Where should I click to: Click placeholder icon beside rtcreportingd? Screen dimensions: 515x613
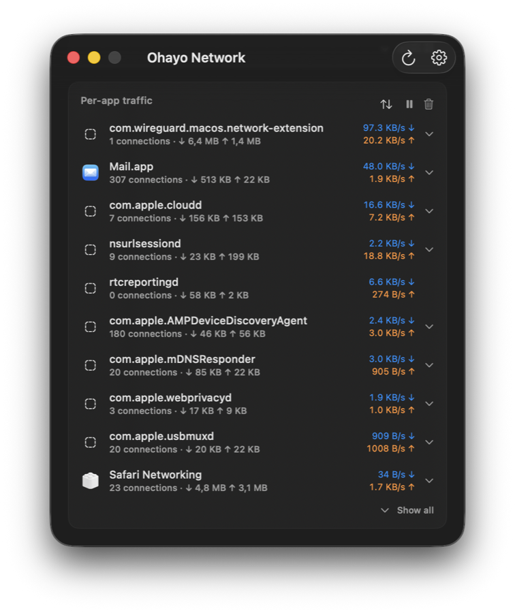point(91,288)
